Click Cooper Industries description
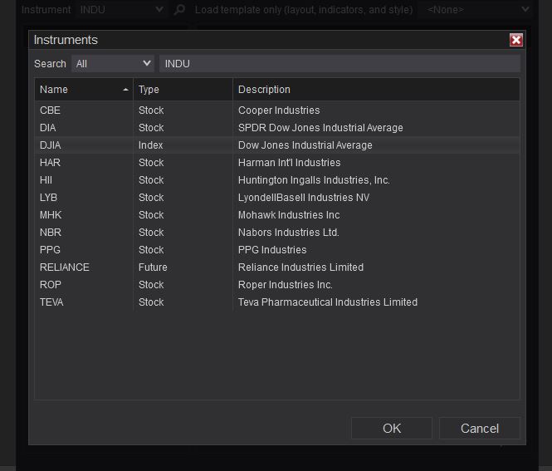 tap(279, 110)
